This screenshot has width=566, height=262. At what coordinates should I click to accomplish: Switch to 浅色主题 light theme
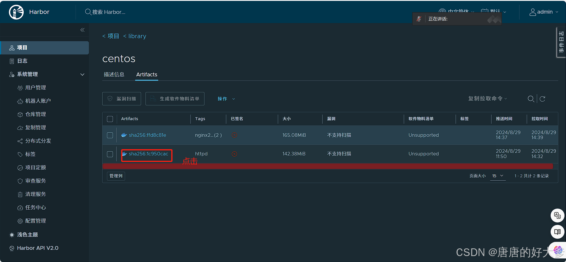pos(27,235)
